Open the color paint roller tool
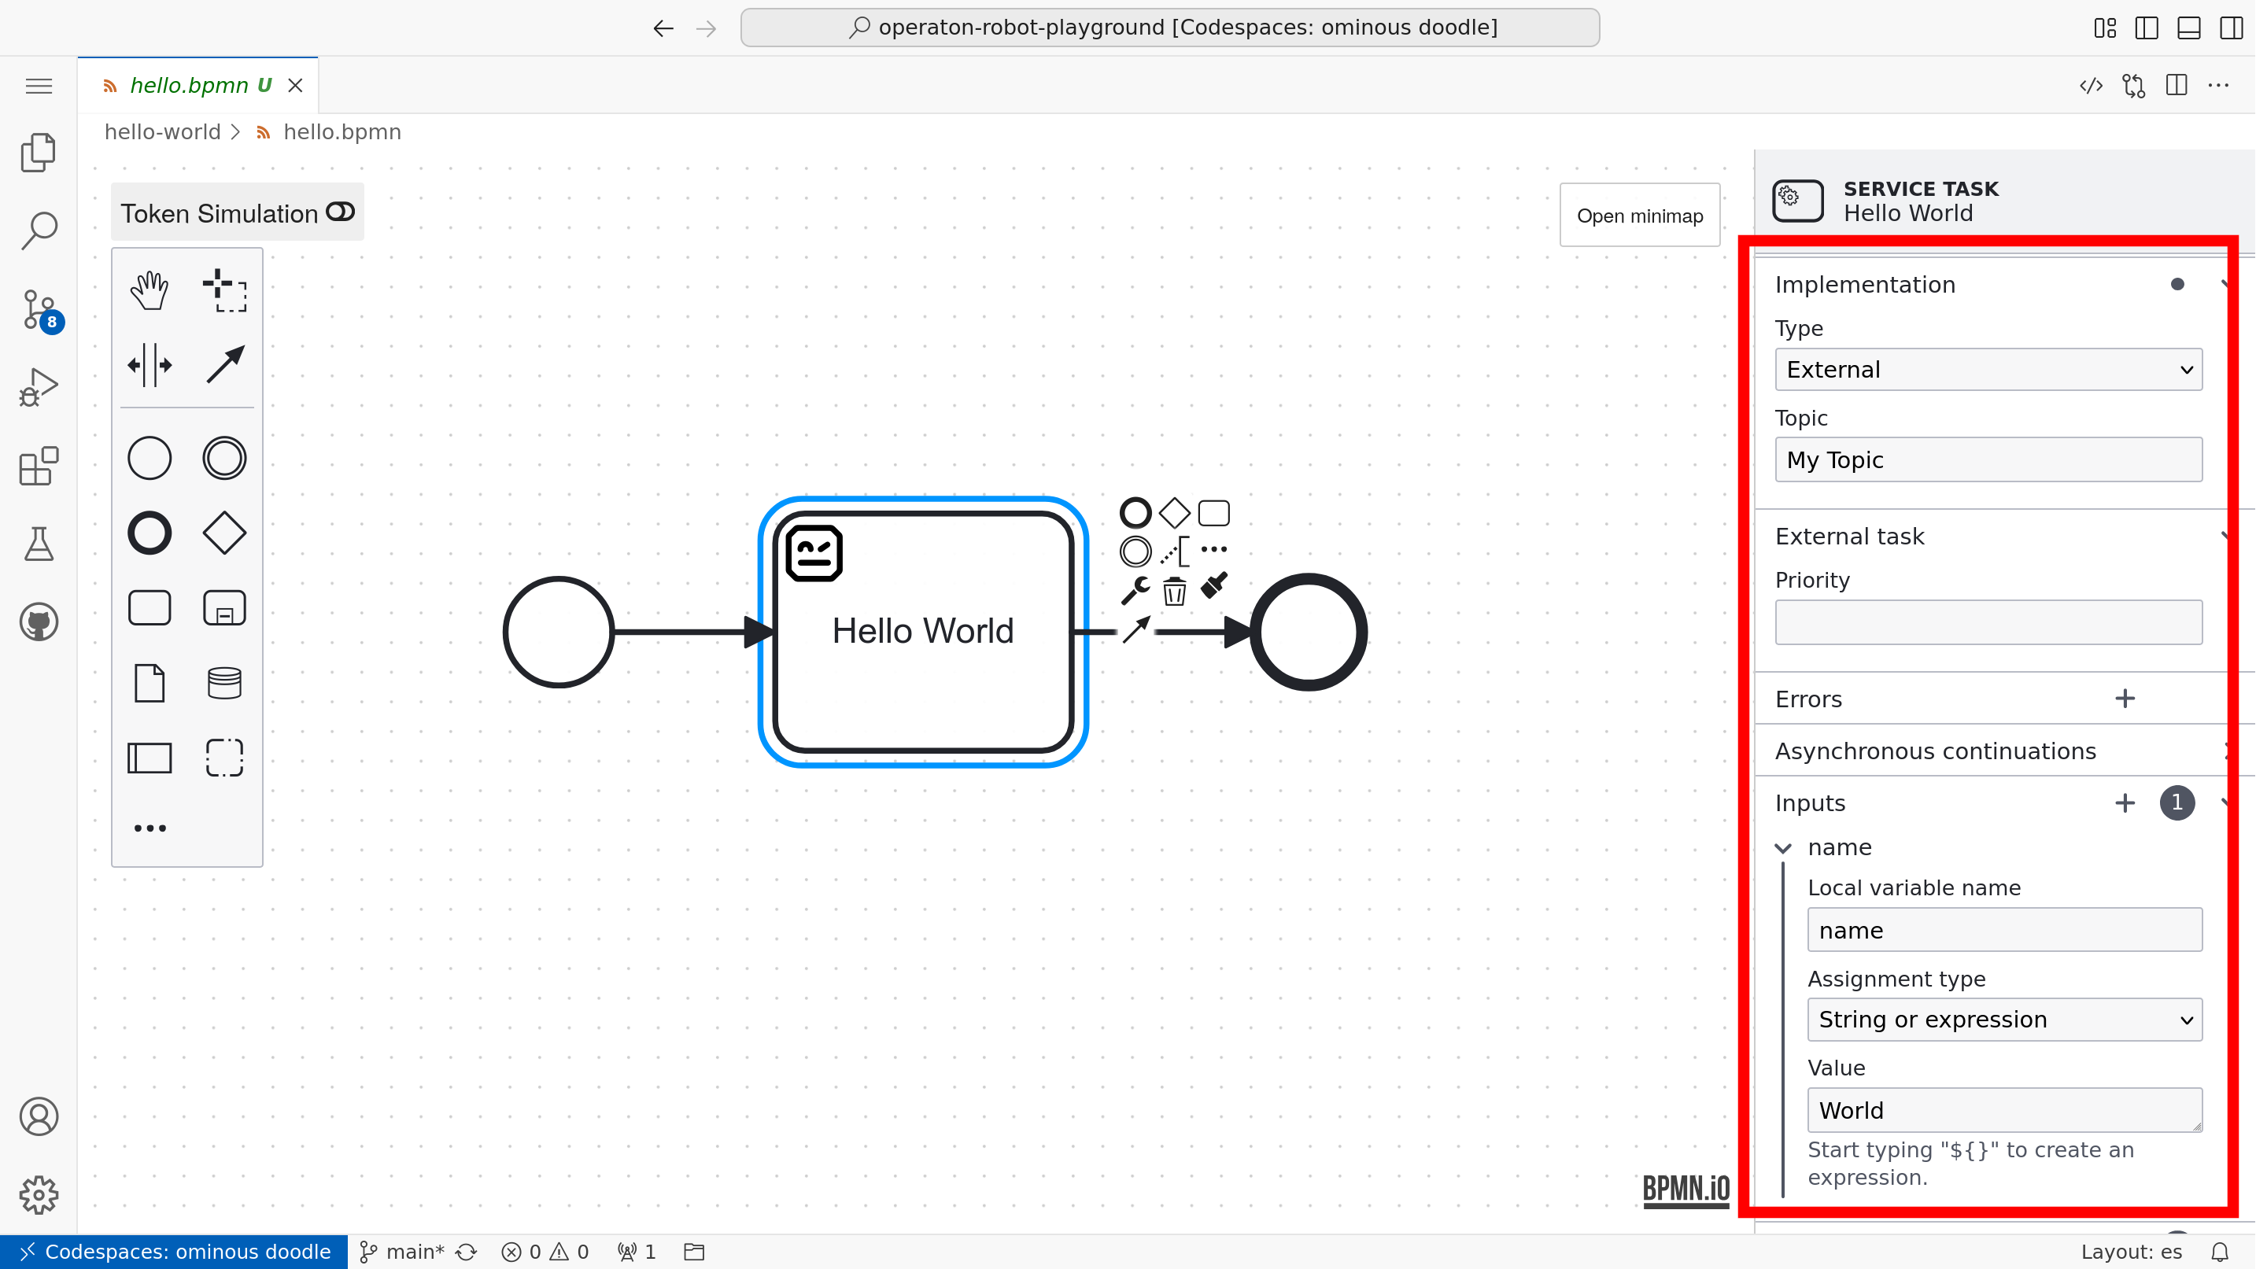 (1214, 585)
